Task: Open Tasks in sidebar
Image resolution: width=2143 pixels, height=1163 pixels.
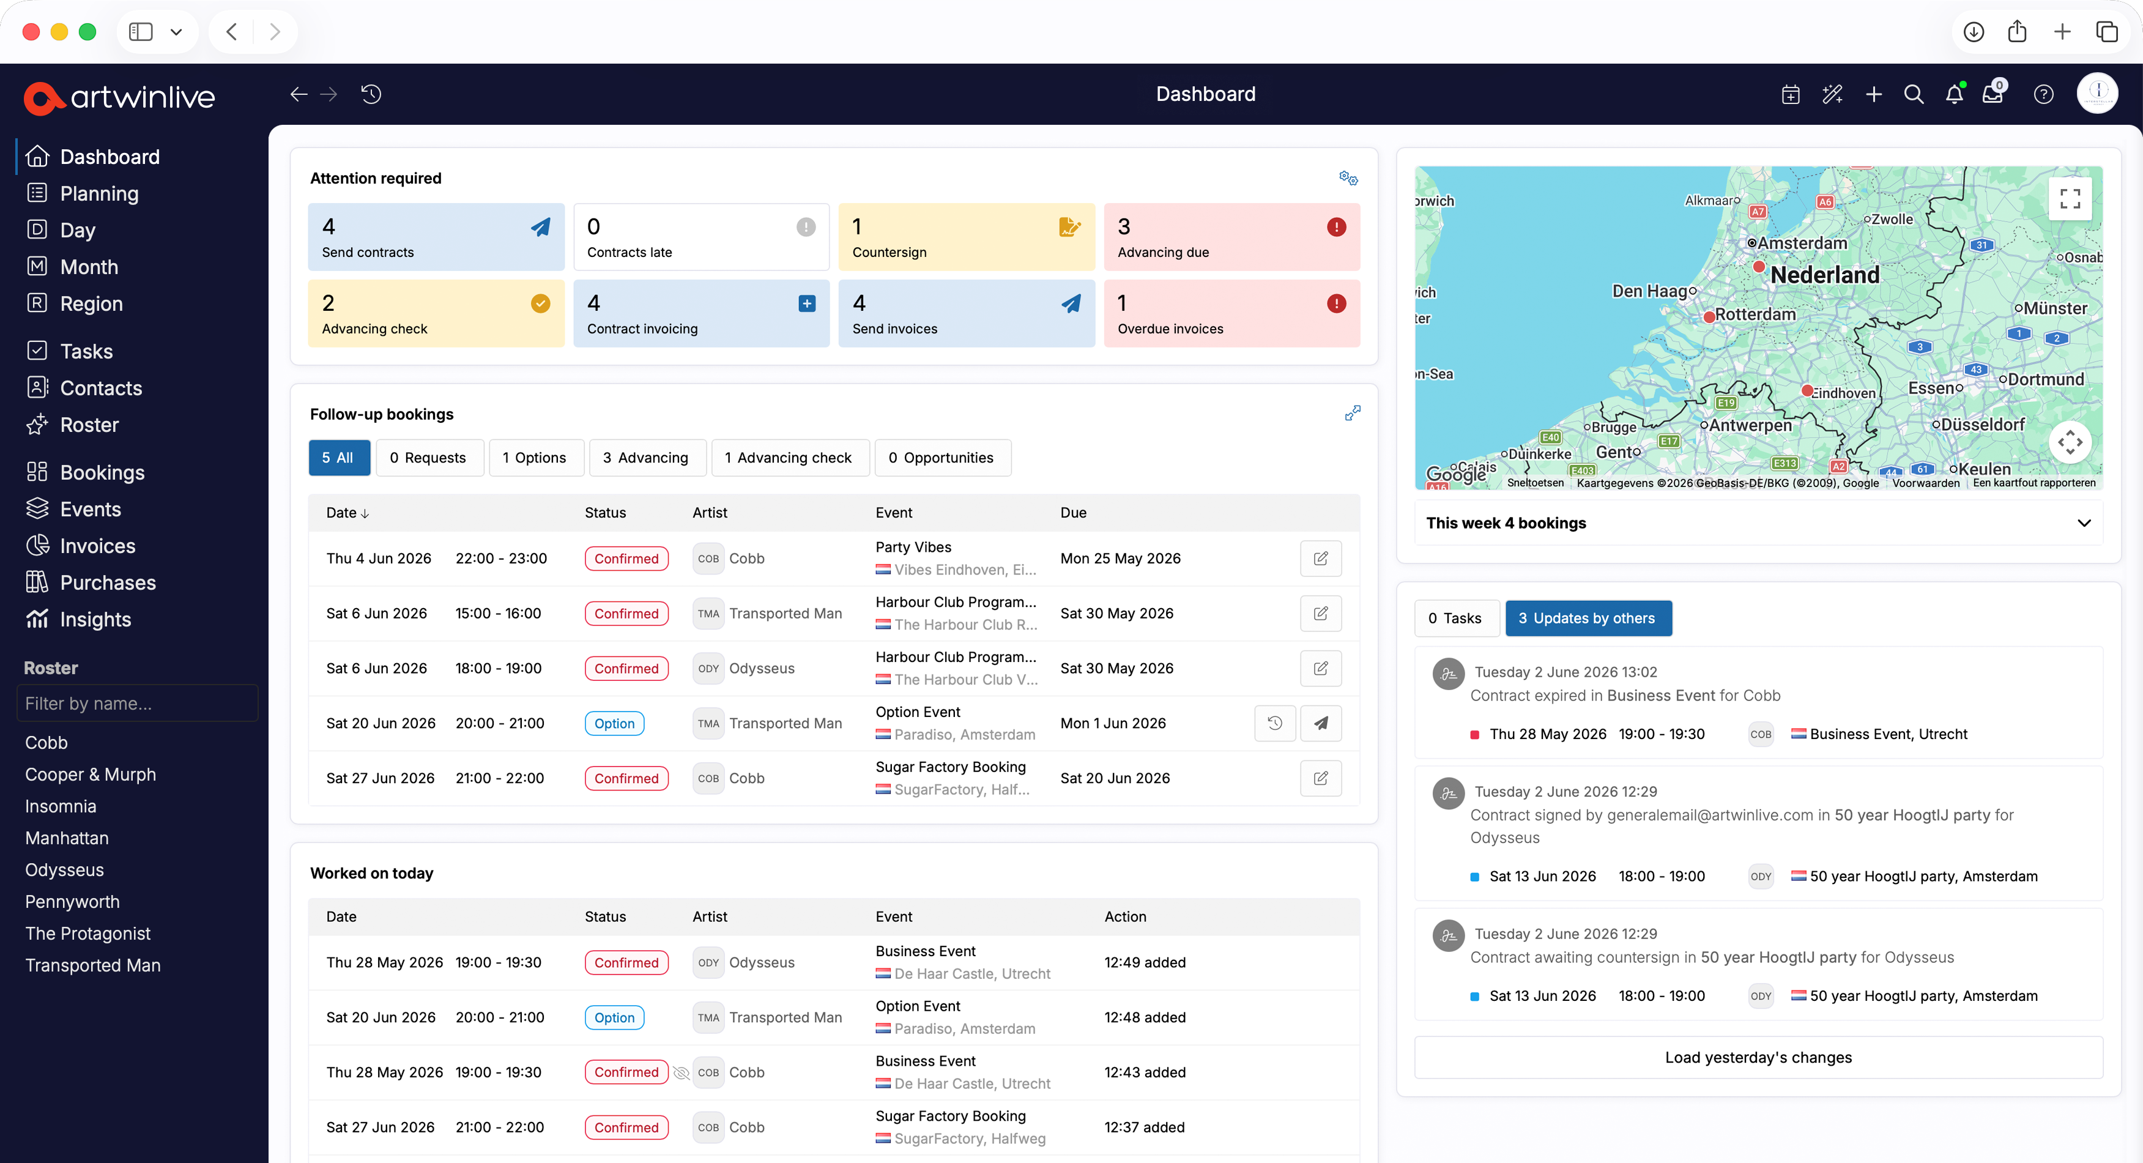Action: click(86, 351)
